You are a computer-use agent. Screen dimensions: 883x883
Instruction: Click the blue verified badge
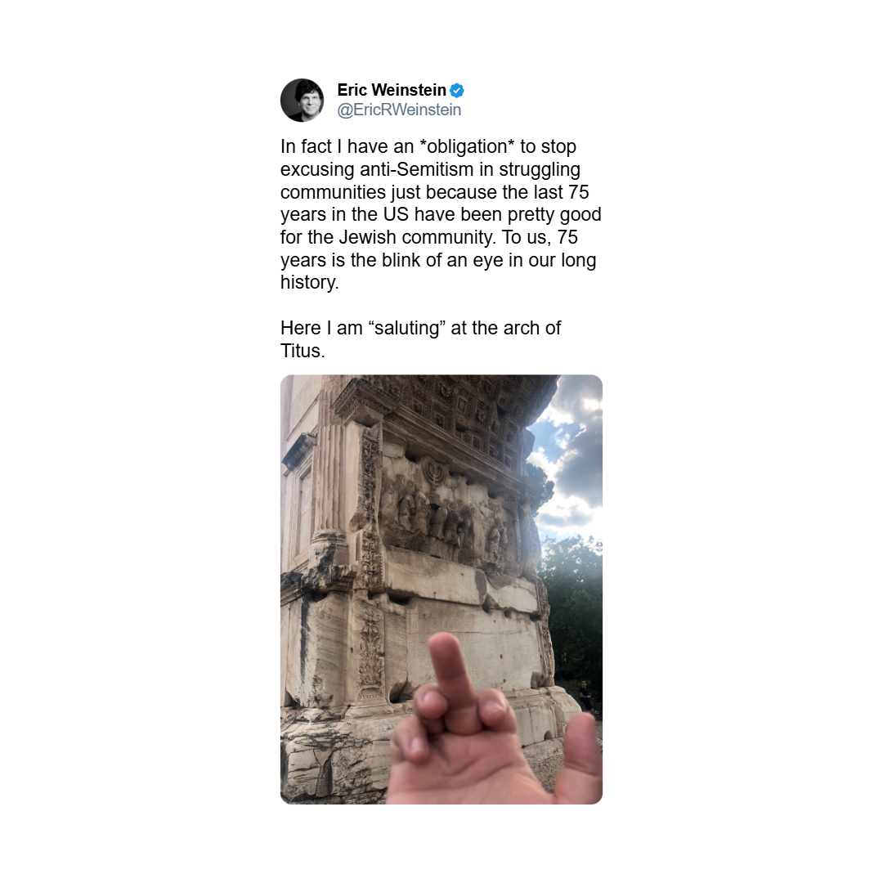coord(457,90)
